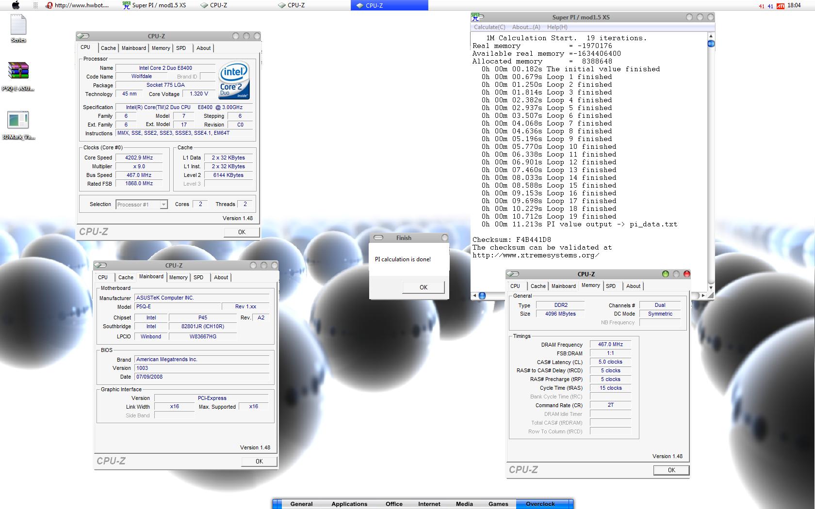The image size is (815, 509).
Task: Click Super PI scroll up arrow
Action: click(711, 36)
